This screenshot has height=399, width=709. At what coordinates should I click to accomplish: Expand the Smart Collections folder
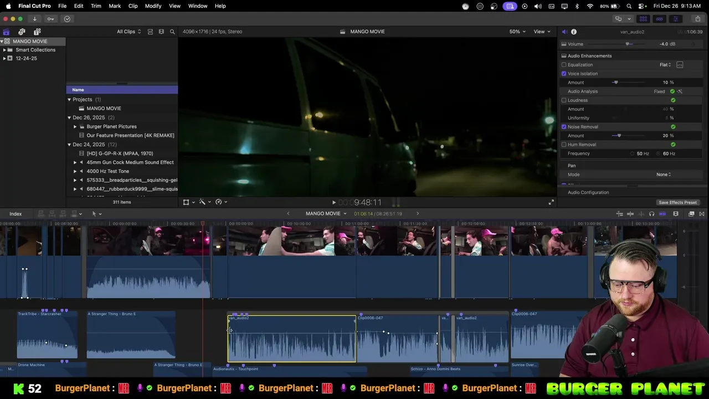pyautogui.click(x=4, y=50)
